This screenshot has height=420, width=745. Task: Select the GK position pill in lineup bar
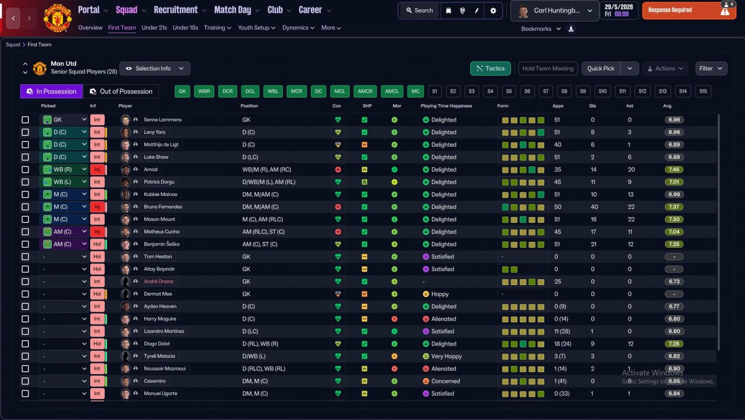(x=182, y=91)
